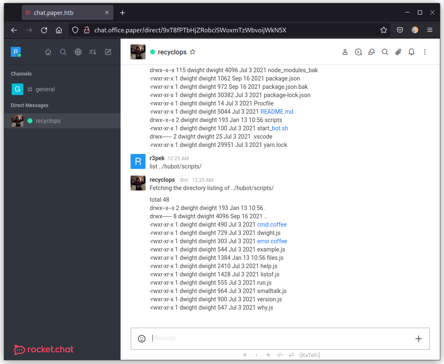Click the rocket.chat logo
Screen dimensions: 444x364
click(x=43, y=349)
